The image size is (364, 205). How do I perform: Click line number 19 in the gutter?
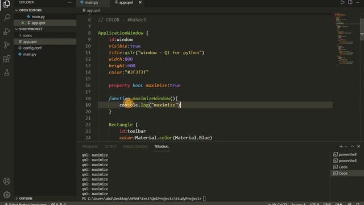[88, 105]
